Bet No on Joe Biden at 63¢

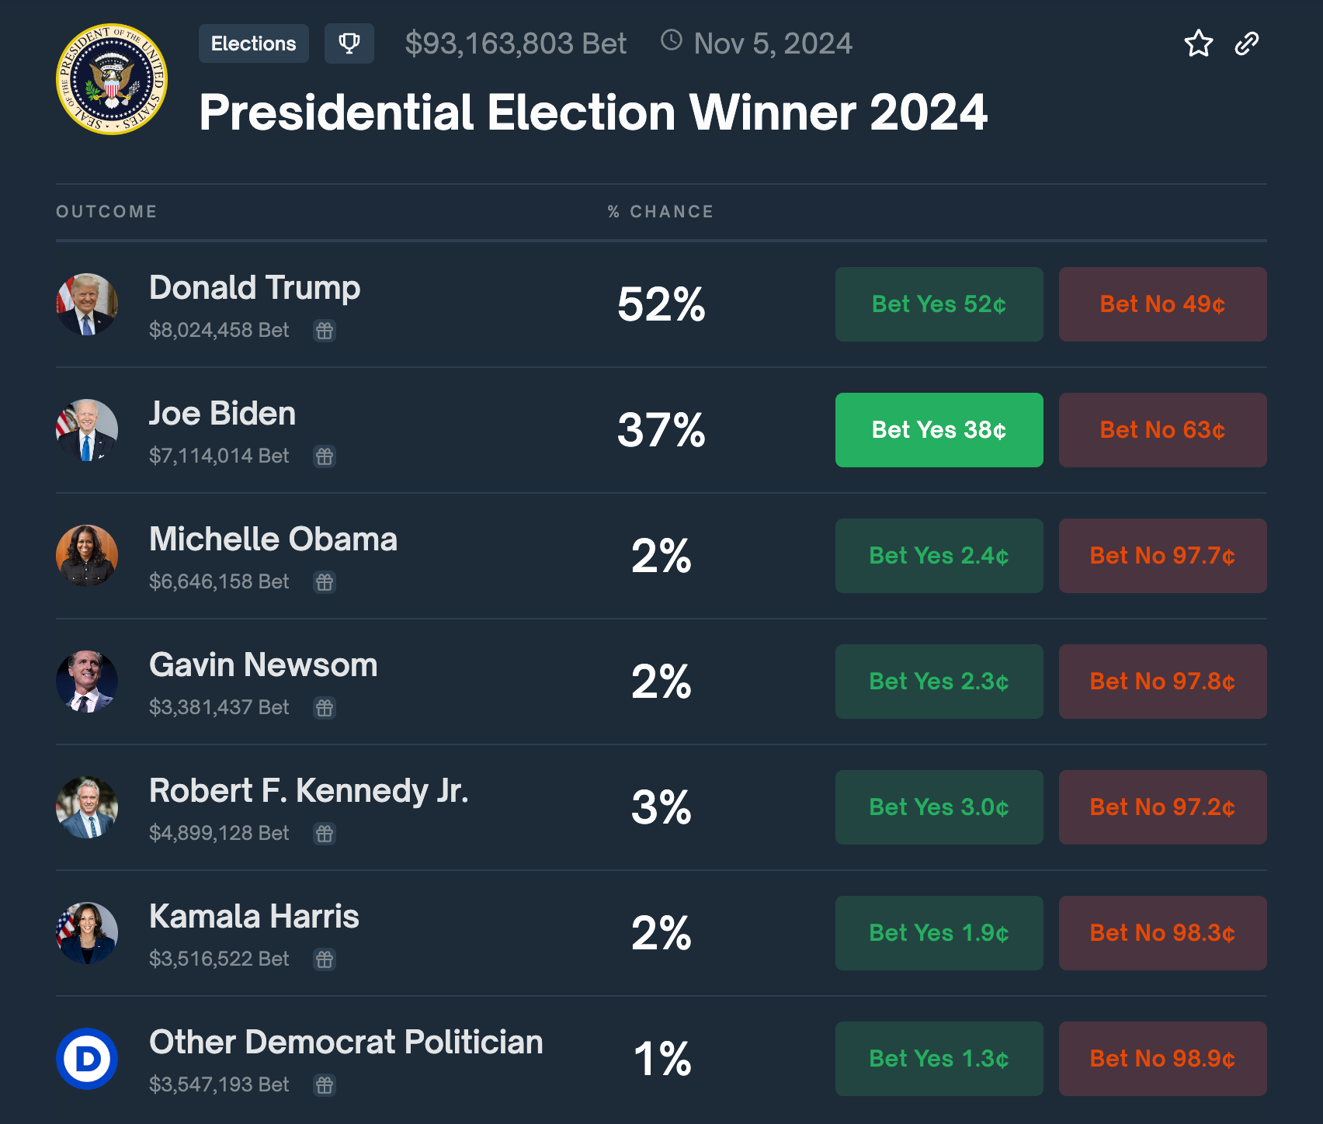click(1162, 430)
